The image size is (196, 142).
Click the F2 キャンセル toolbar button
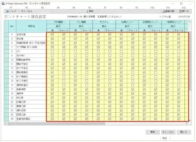[27, 11]
